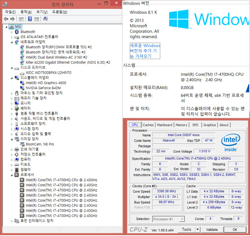250x236 pixels.
Task: Switch to the Mainboard tab in CPU-Z
Action: click(x=165, y=125)
